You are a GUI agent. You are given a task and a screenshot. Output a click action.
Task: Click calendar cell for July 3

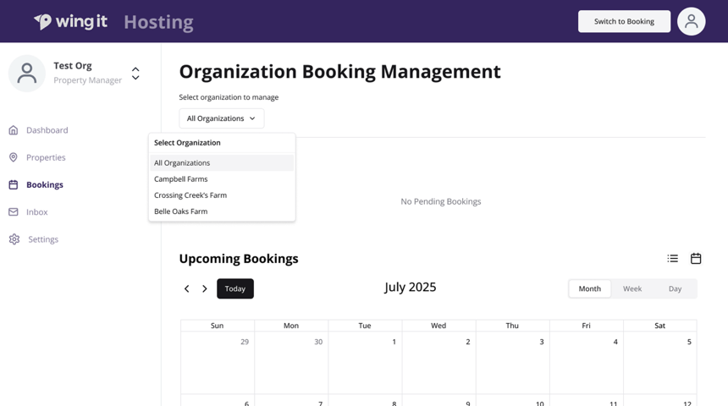click(513, 363)
